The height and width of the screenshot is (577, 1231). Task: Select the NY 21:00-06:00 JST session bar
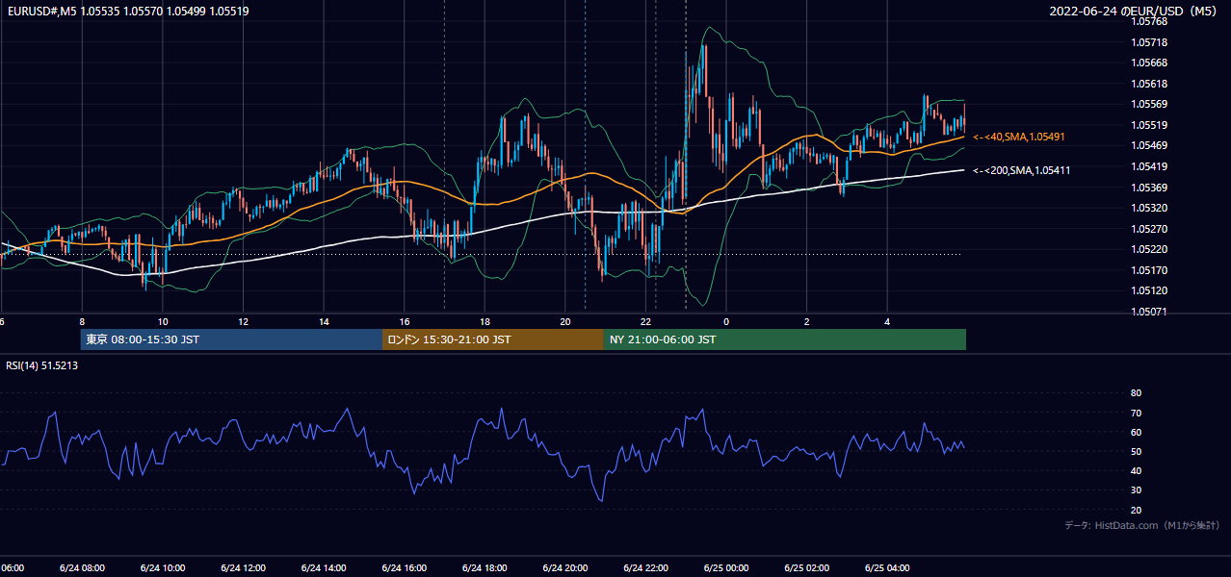tap(785, 339)
